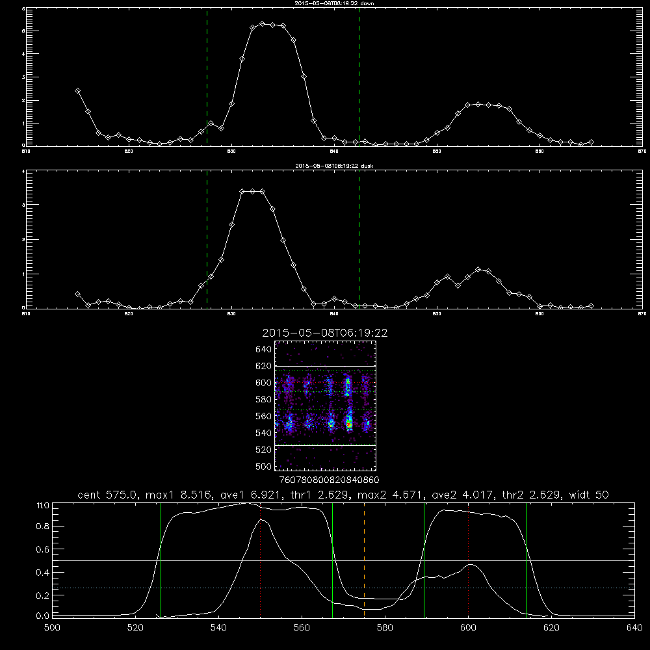Click the last diamond marker of the dusk curve

pos(591,306)
